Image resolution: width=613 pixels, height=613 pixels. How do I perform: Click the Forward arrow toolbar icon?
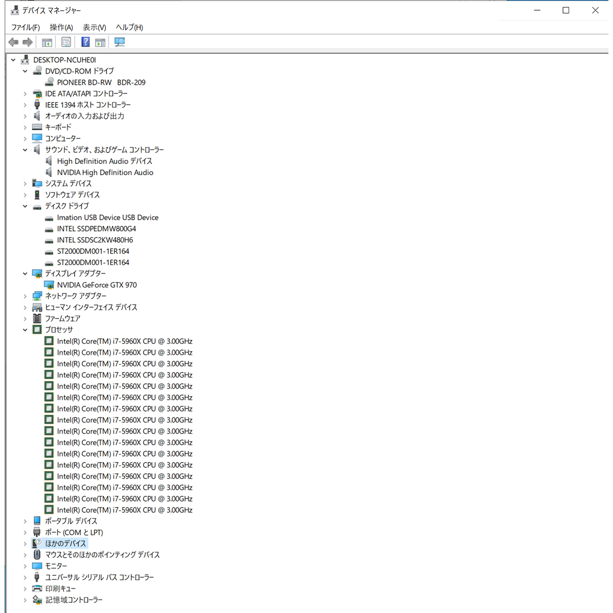[x=28, y=42]
